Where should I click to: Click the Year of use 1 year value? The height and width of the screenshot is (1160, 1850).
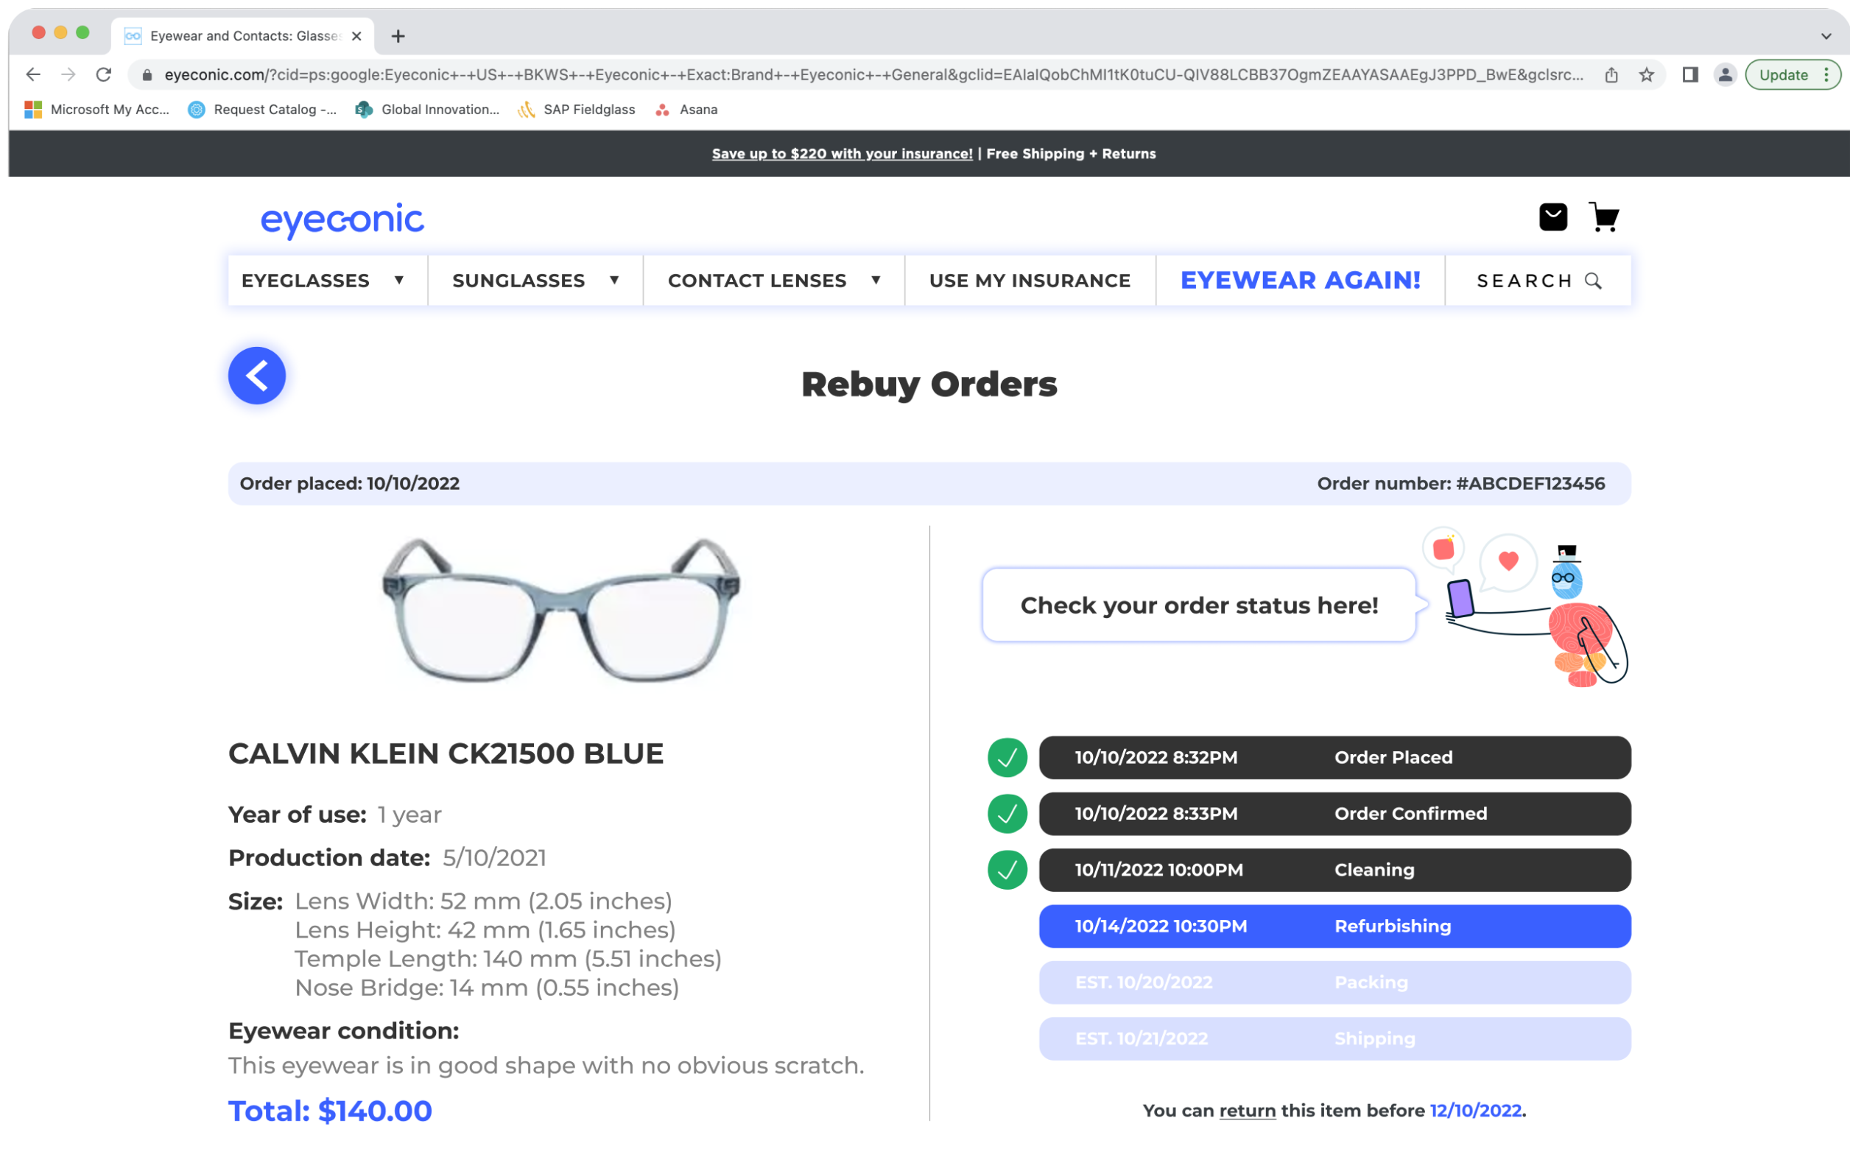coord(409,814)
